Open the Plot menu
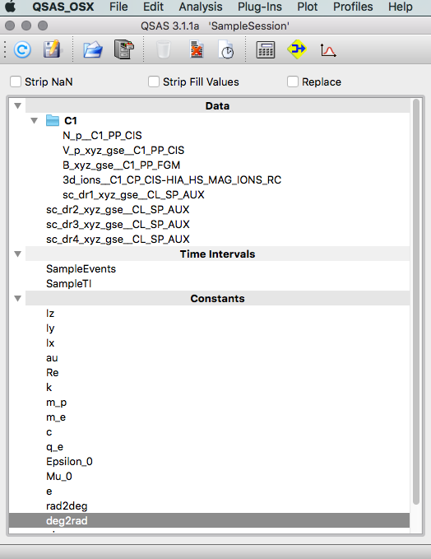 (308, 7)
